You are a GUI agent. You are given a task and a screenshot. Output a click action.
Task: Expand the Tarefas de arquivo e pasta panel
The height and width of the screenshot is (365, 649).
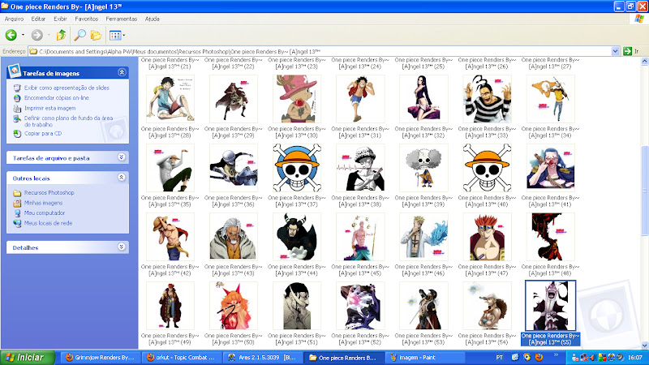point(121,157)
